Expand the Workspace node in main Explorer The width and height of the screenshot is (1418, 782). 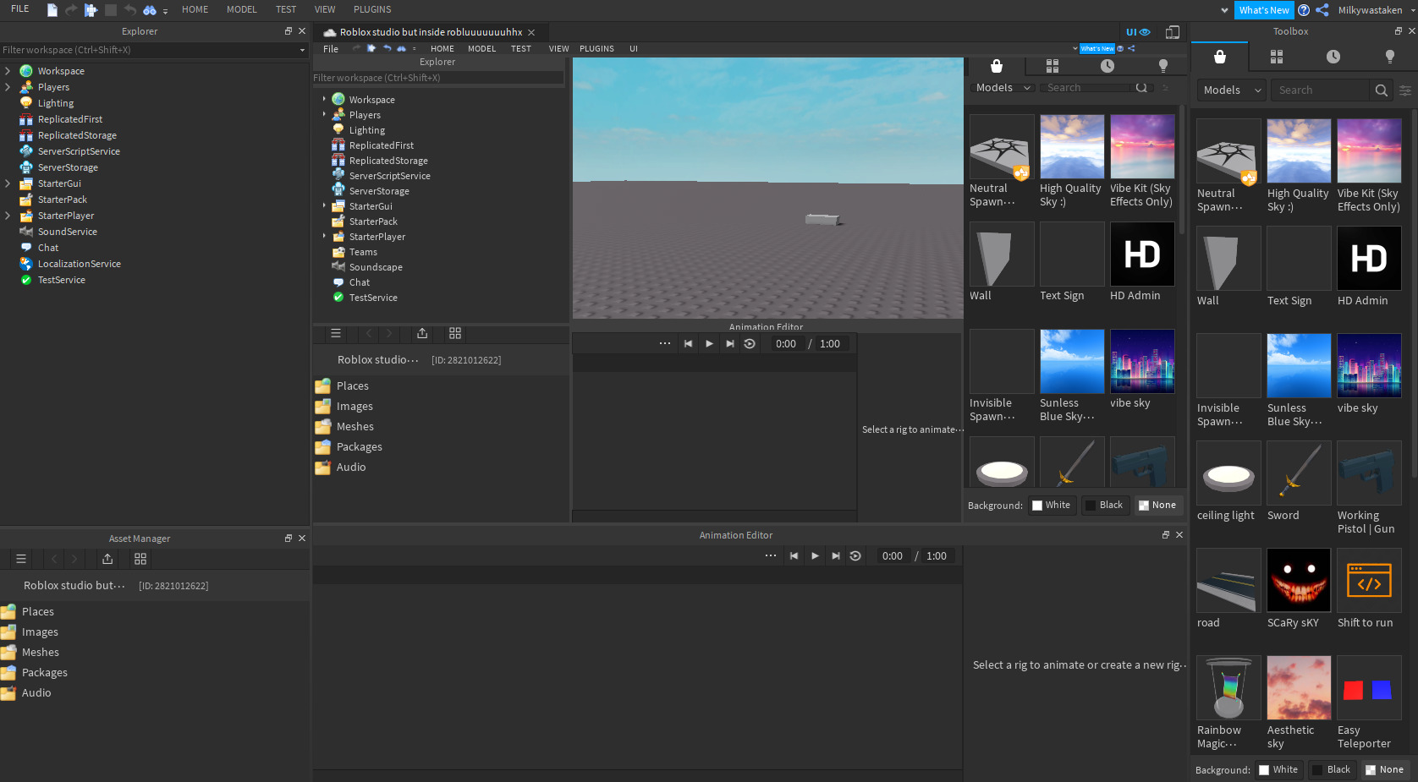point(8,71)
